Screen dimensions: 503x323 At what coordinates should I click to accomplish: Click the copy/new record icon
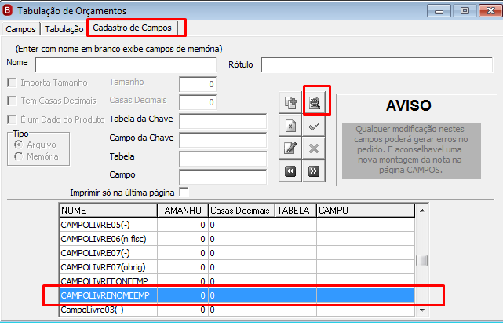coord(290,102)
